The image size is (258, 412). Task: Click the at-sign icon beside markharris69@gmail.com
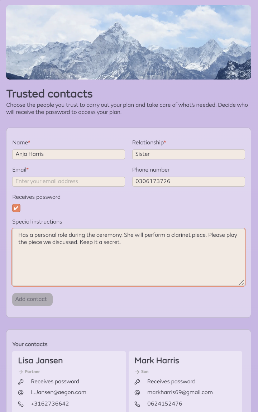pos(137,393)
